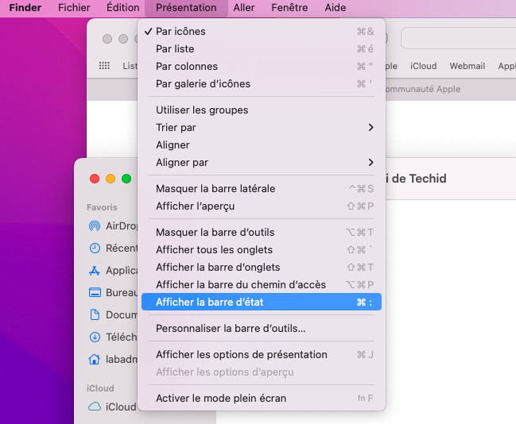Choose Par galerie d'icônes view

(262, 84)
